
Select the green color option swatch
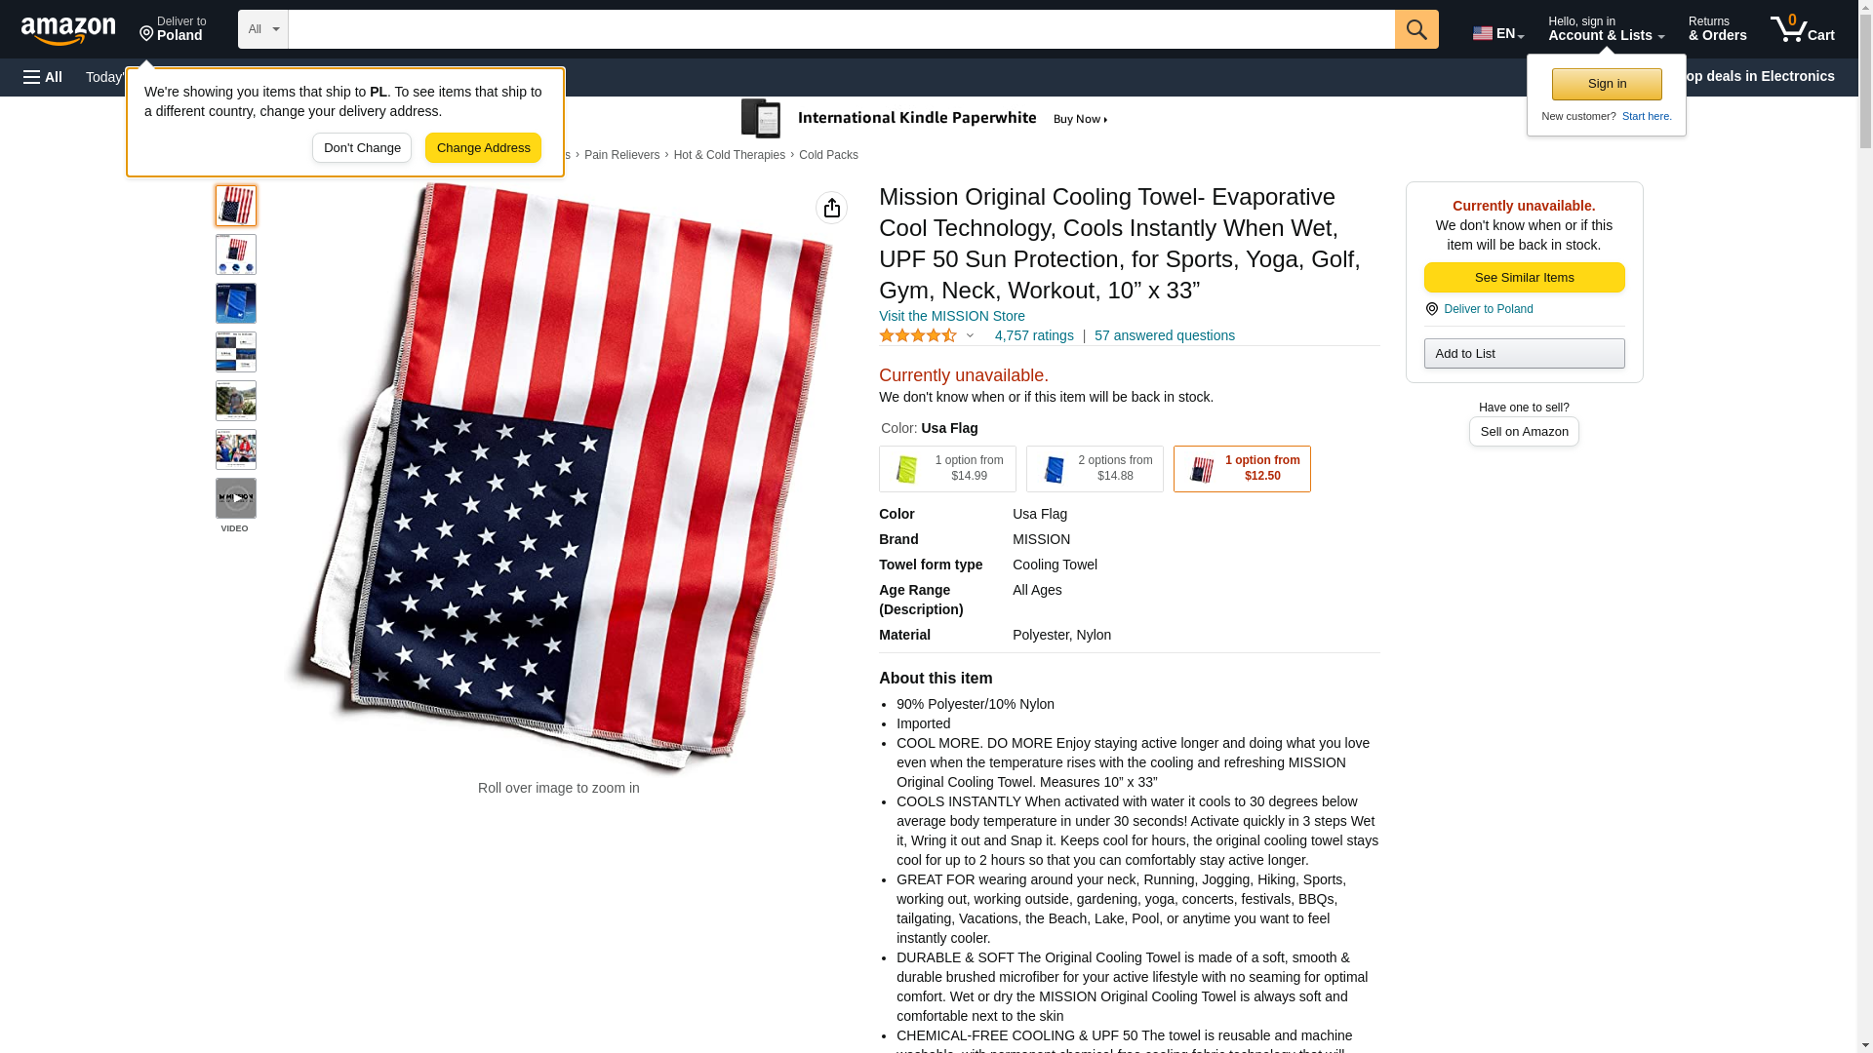(947, 469)
